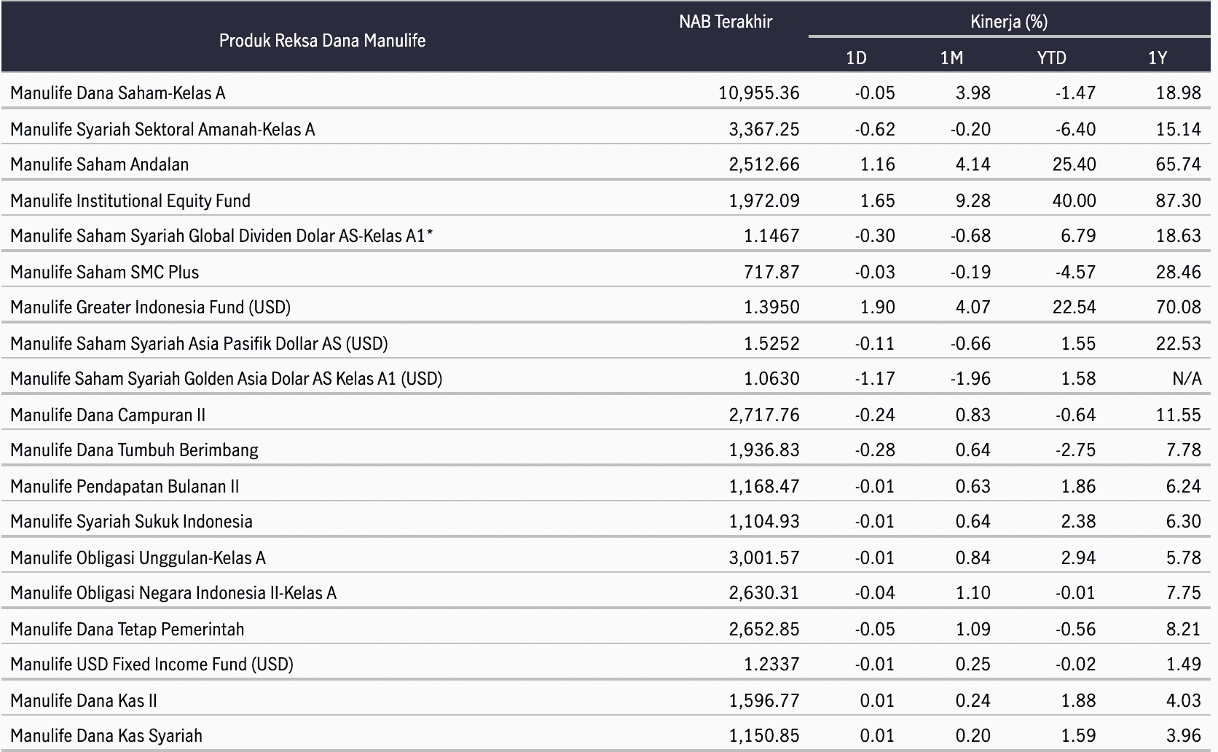Click NAB value 1,168.47

(x=764, y=486)
